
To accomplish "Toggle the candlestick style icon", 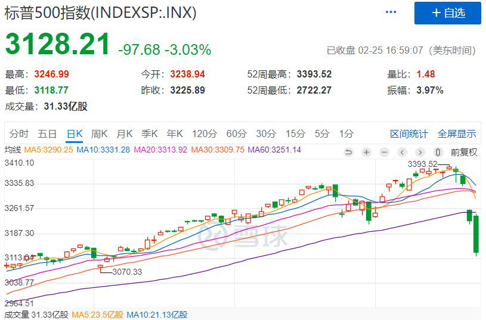I will 438,152.
